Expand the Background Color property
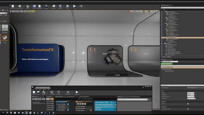204x115 pixels. tap(161, 88)
